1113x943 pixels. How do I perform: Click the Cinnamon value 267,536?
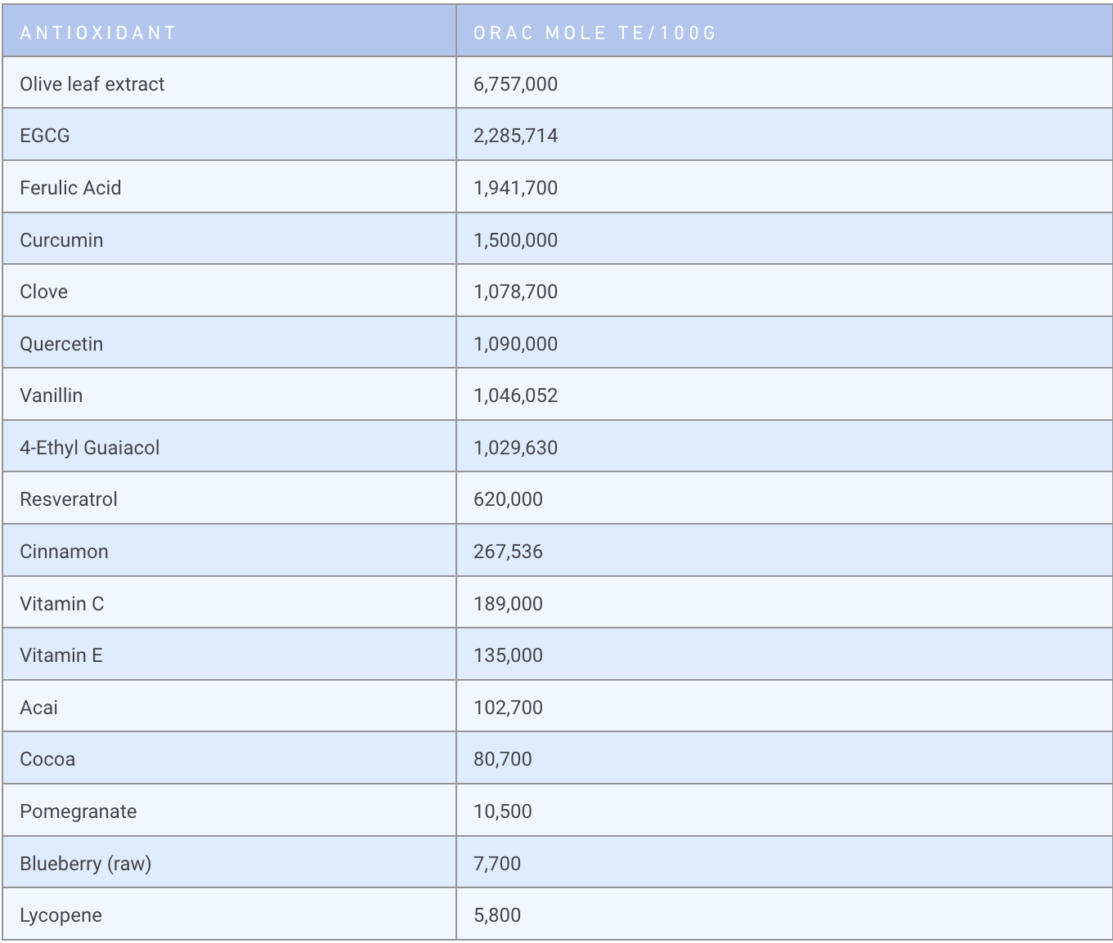click(508, 552)
